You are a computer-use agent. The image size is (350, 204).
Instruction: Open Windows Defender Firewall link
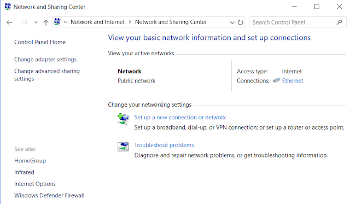[x=49, y=195]
